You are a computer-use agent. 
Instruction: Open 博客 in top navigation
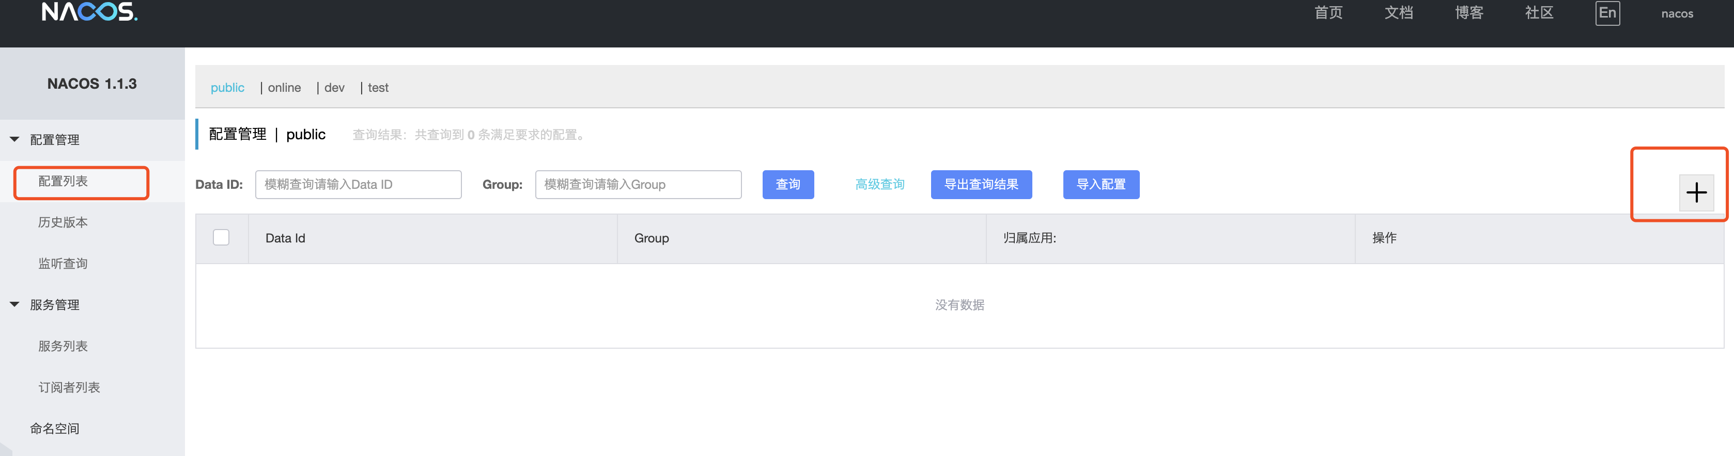(x=1469, y=13)
